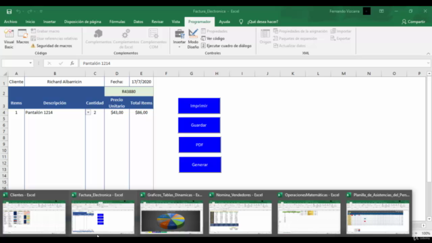Viewport: 432px width, 243px height.
Task: Click Ejecutar cuadro de diálogo
Action: (x=226, y=46)
